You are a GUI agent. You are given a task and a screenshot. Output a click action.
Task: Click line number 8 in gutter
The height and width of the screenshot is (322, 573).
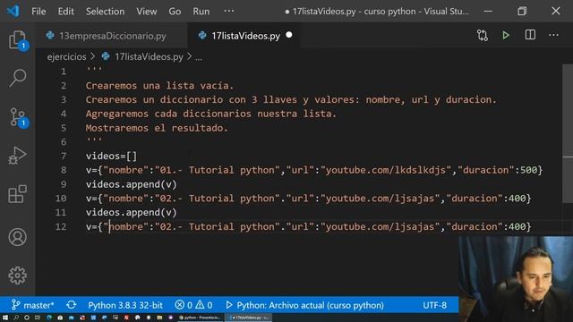coord(64,170)
